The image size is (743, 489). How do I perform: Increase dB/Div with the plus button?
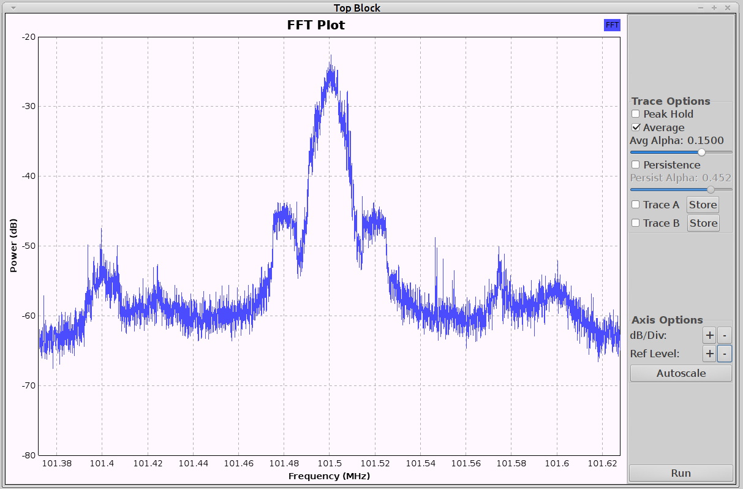click(x=709, y=335)
